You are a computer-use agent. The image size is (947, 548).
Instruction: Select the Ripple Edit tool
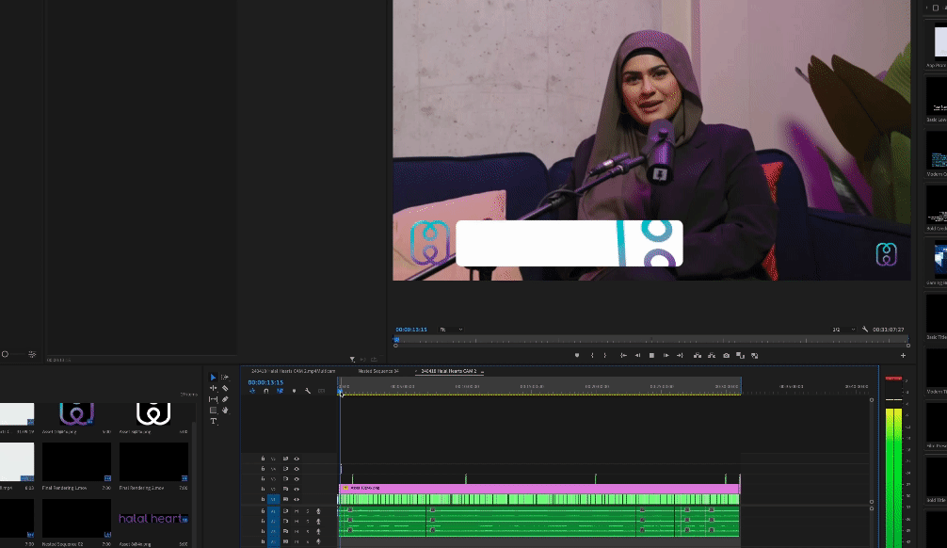coord(213,388)
